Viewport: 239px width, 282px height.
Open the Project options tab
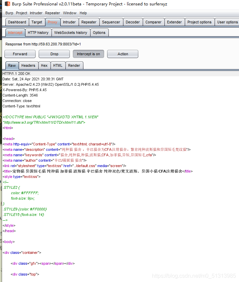pyautogui.click(x=199, y=22)
